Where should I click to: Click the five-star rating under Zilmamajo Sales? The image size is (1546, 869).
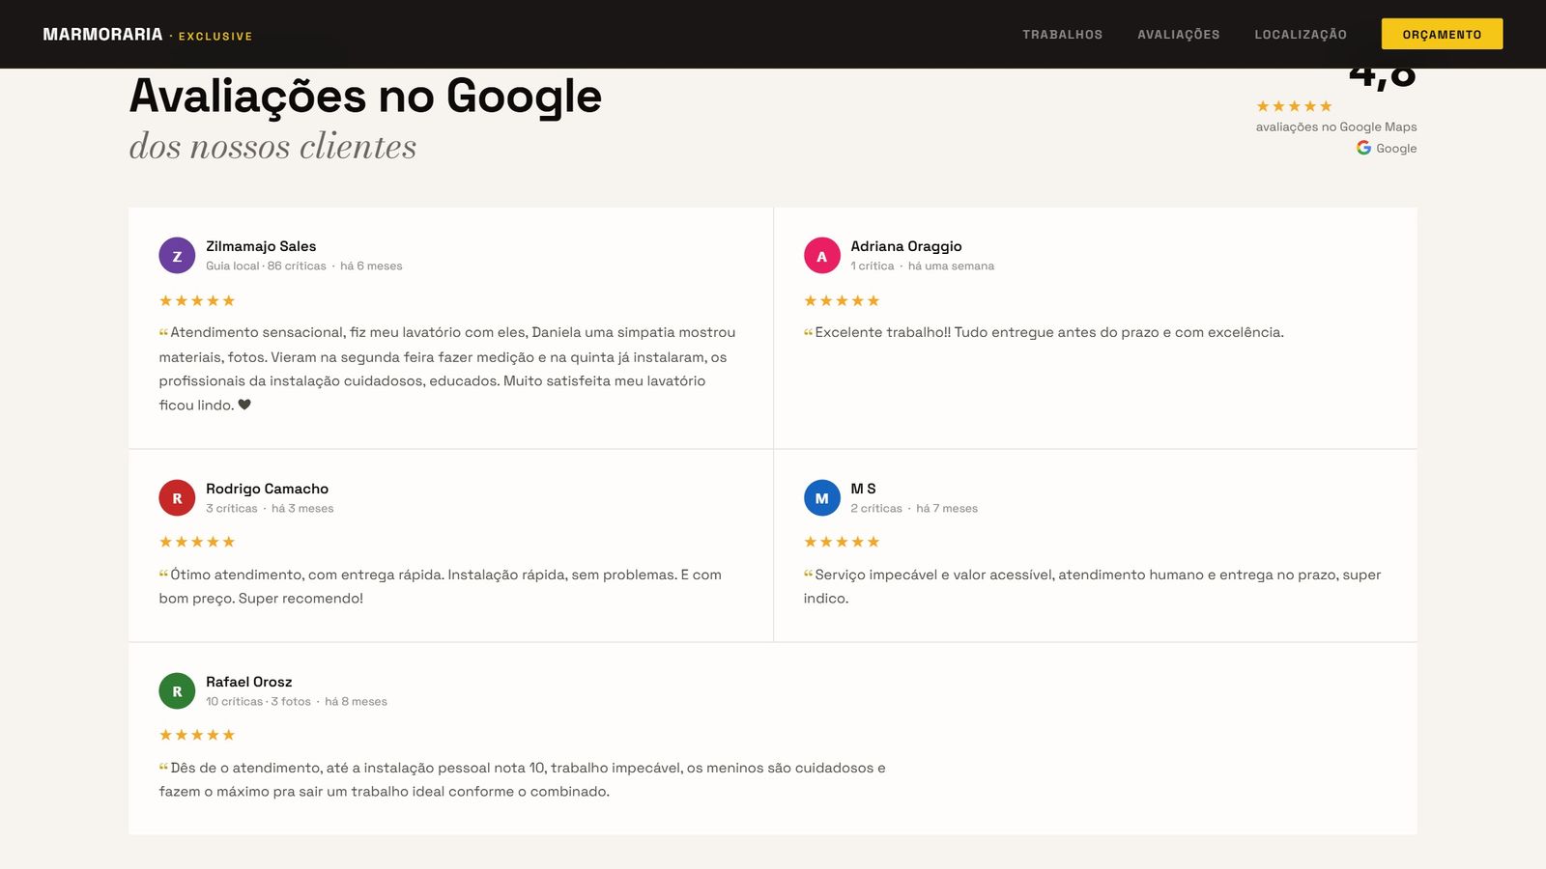pyautogui.click(x=197, y=301)
